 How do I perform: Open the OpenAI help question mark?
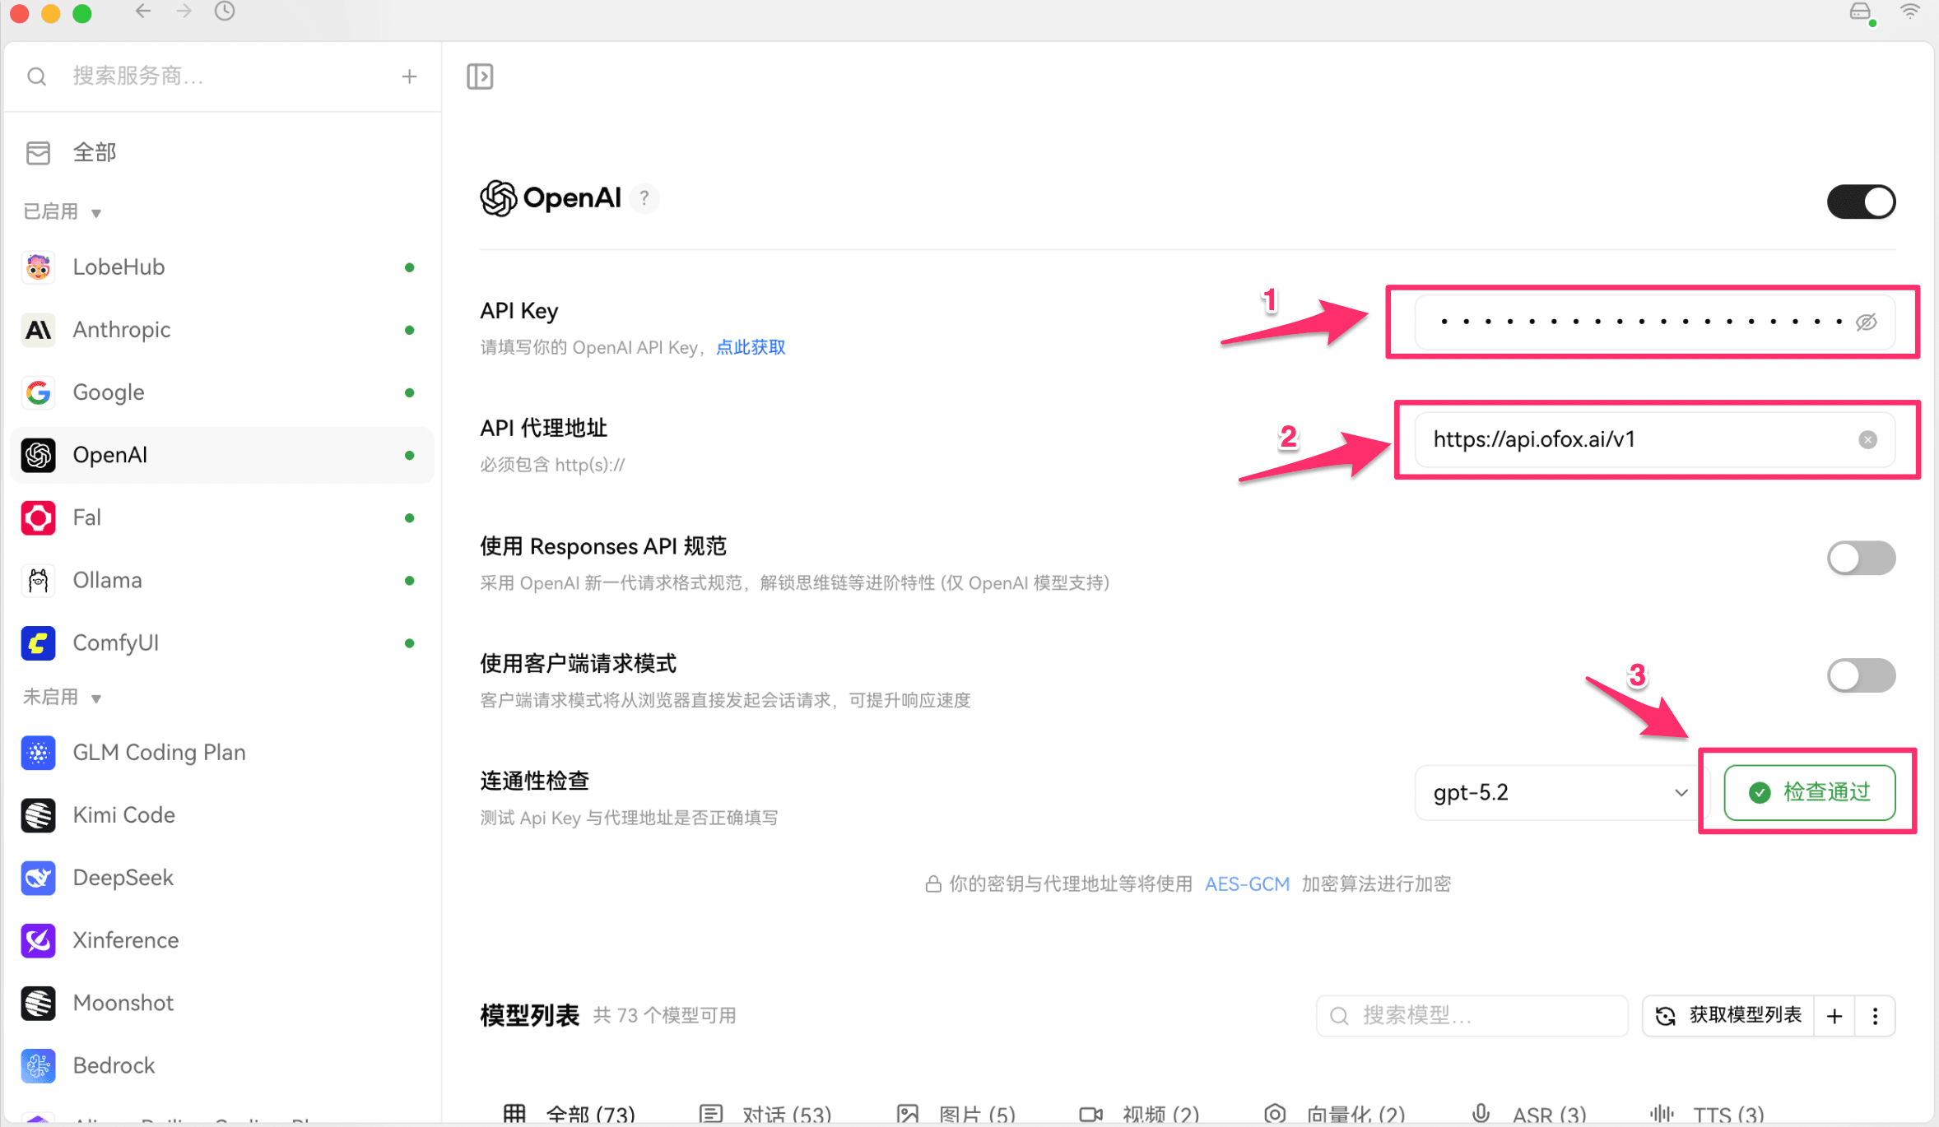pyautogui.click(x=644, y=197)
